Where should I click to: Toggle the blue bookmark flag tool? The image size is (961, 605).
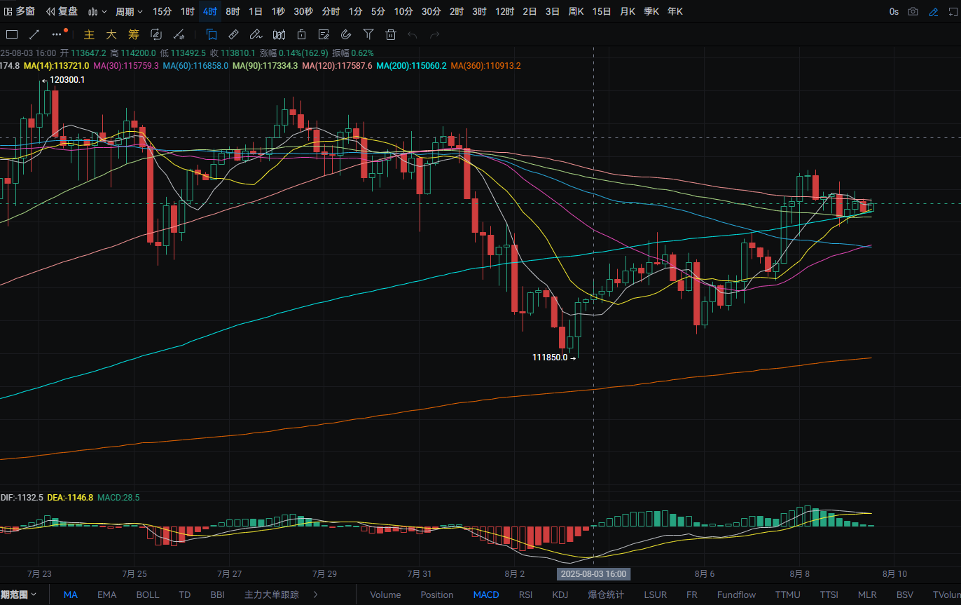(x=212, y=34)
